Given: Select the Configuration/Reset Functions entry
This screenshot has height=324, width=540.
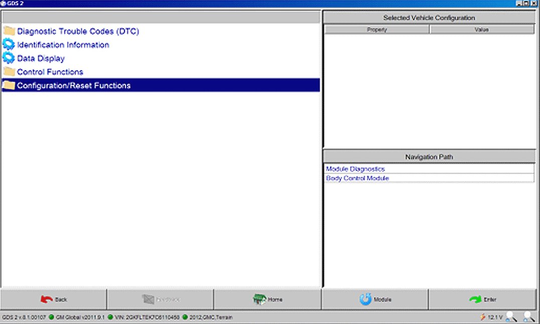Looking at the screenshot, I should pyautogui.click(x=74, y=86).
